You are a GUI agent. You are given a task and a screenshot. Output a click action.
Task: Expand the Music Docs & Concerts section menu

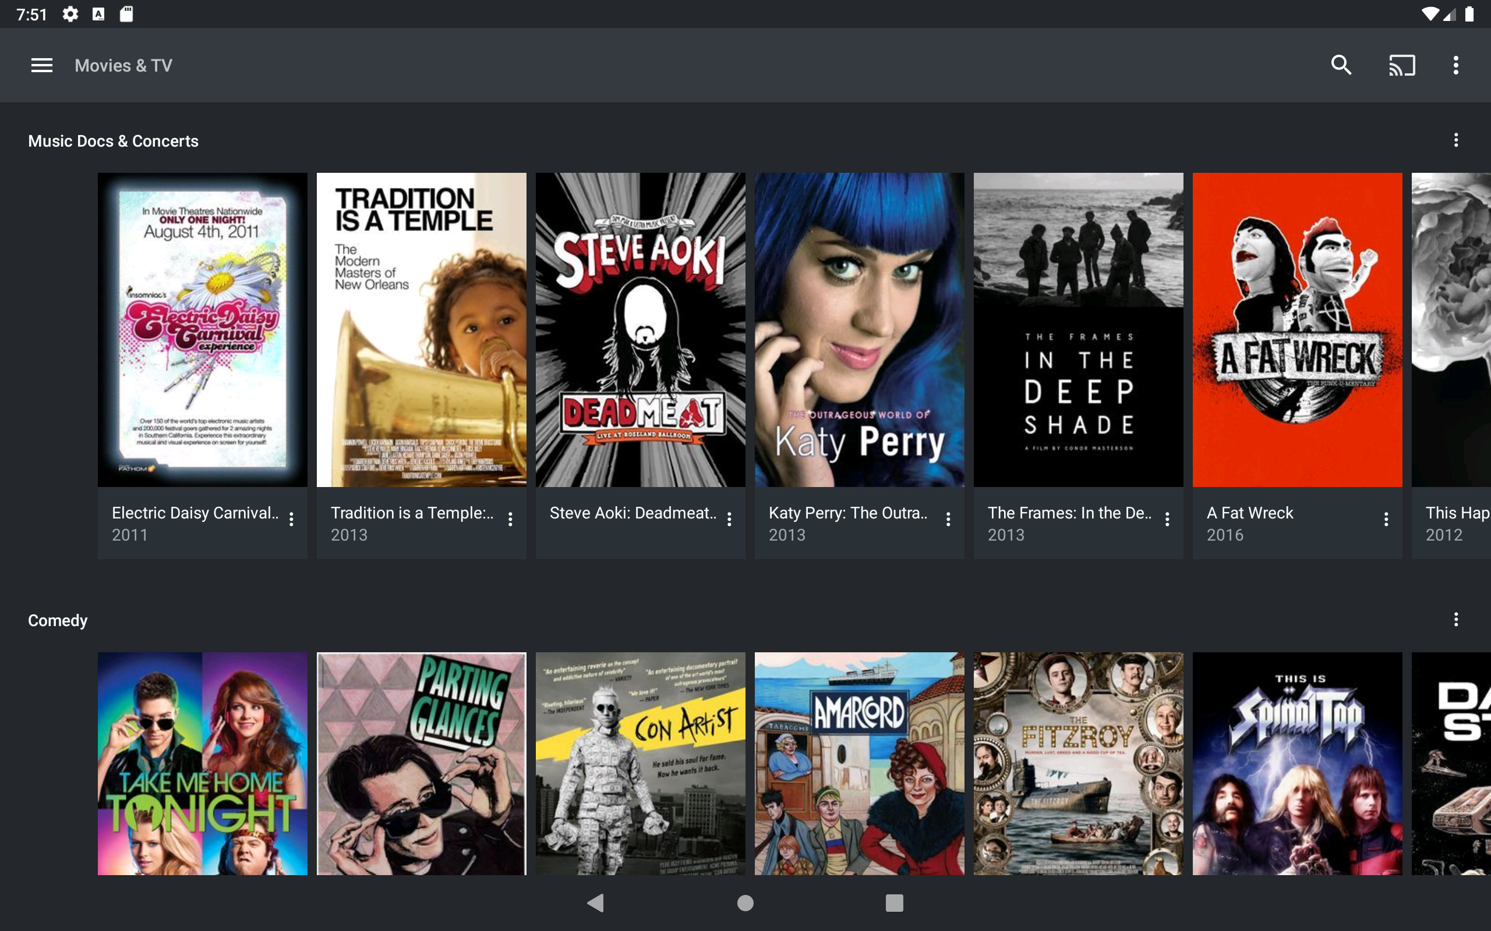[x=1455, y=140]
